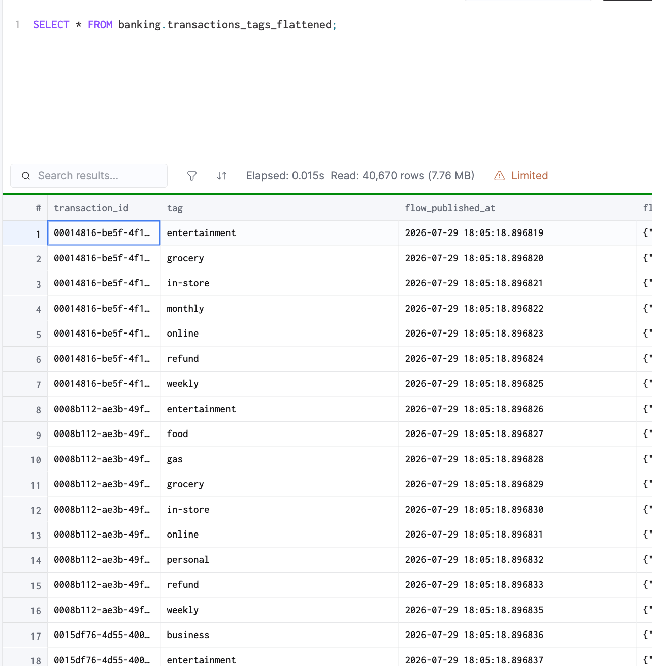Select 'in-store' tag in row 12

[x=188, y=510]
